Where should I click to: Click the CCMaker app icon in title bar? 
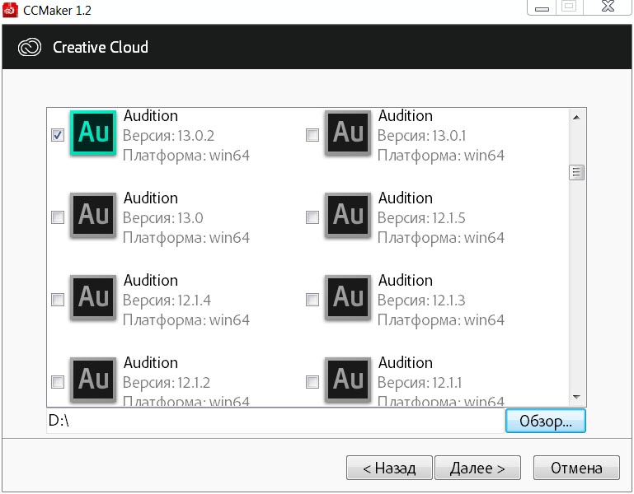point(10,10)
